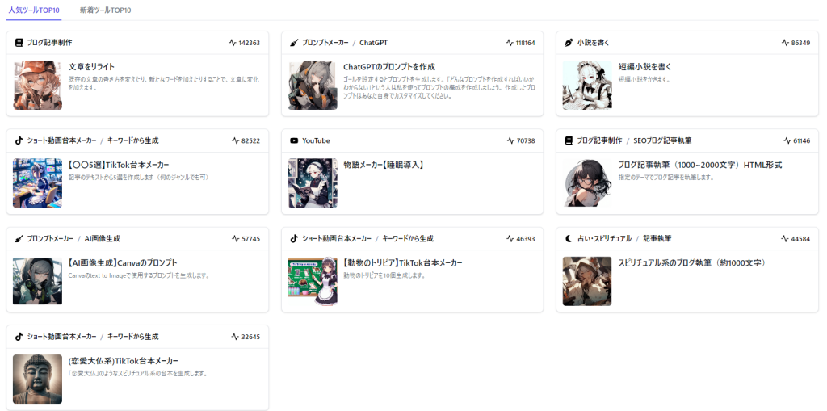Click the 短編小説を書く thumbnail image
Screen dimensions: 827x411
[x=587, y=85]
